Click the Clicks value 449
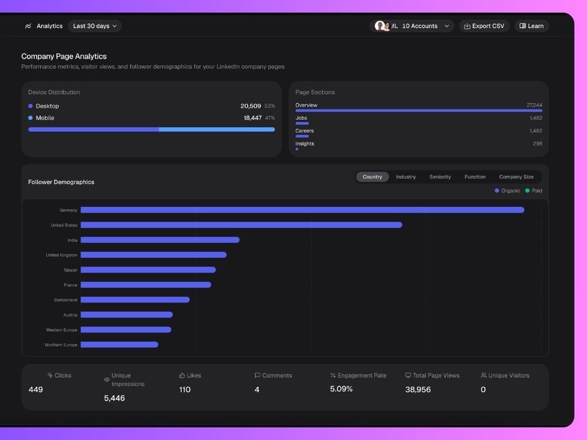The image size is (587, 440). pyautogui.click(x=36, y=390)
